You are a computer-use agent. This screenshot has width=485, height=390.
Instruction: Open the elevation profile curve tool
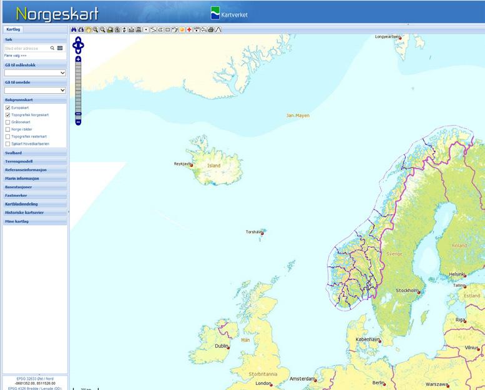tap(218, 30)
